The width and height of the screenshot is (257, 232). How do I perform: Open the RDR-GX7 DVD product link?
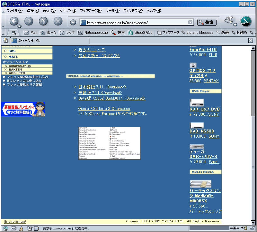pos(205,109)
